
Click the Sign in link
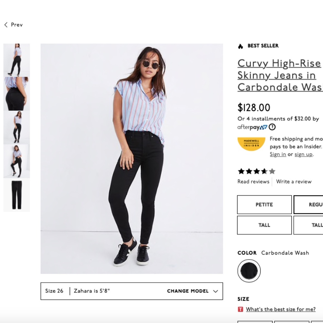point(277,154)
